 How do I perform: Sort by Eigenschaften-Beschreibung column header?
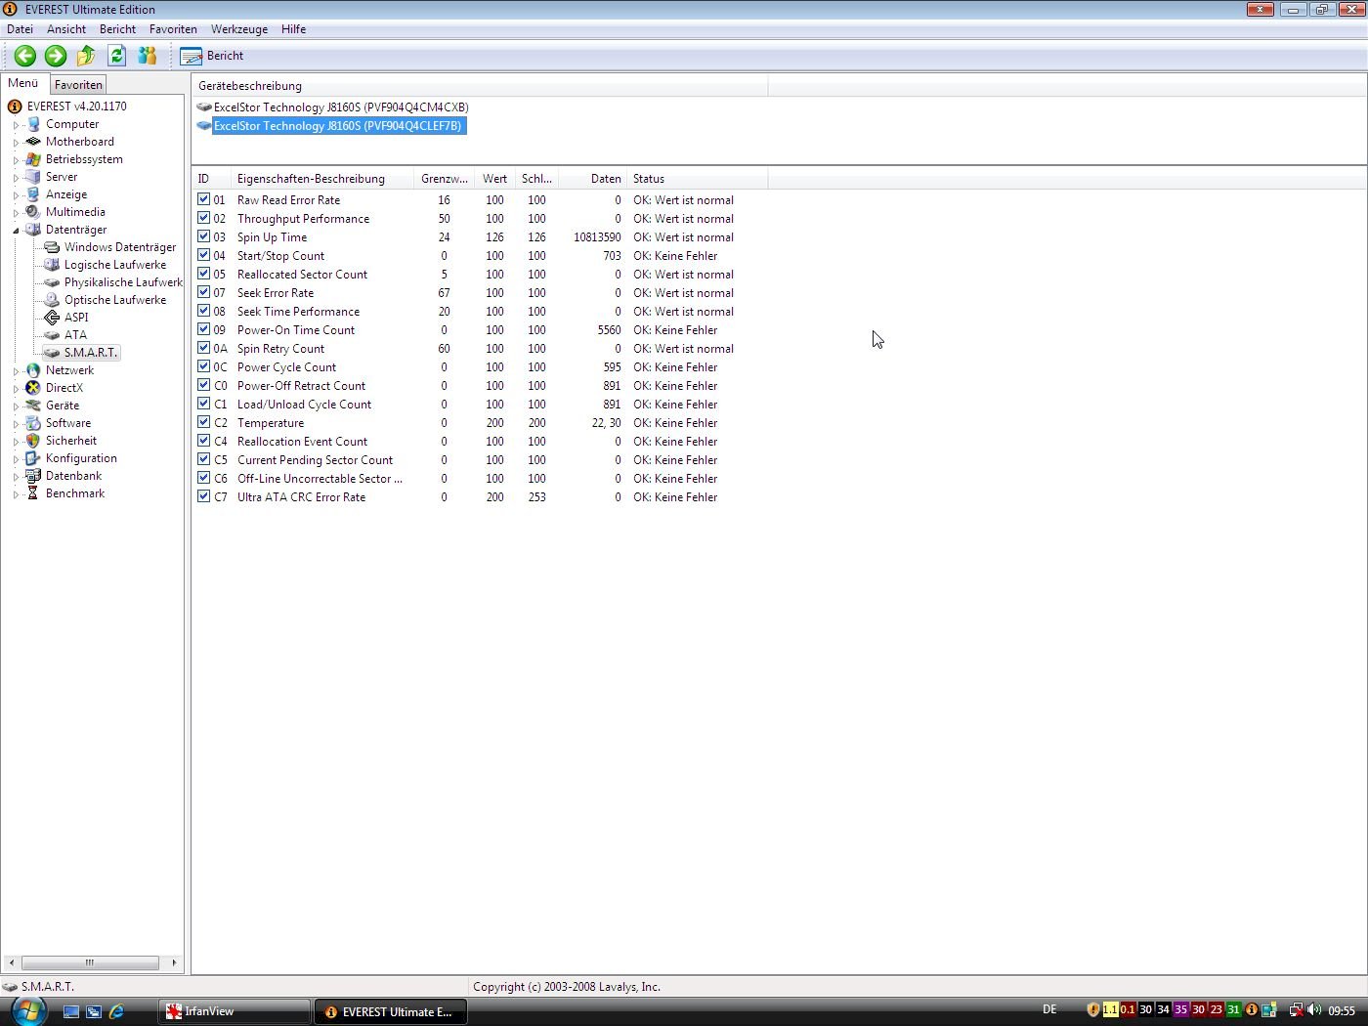311,179
